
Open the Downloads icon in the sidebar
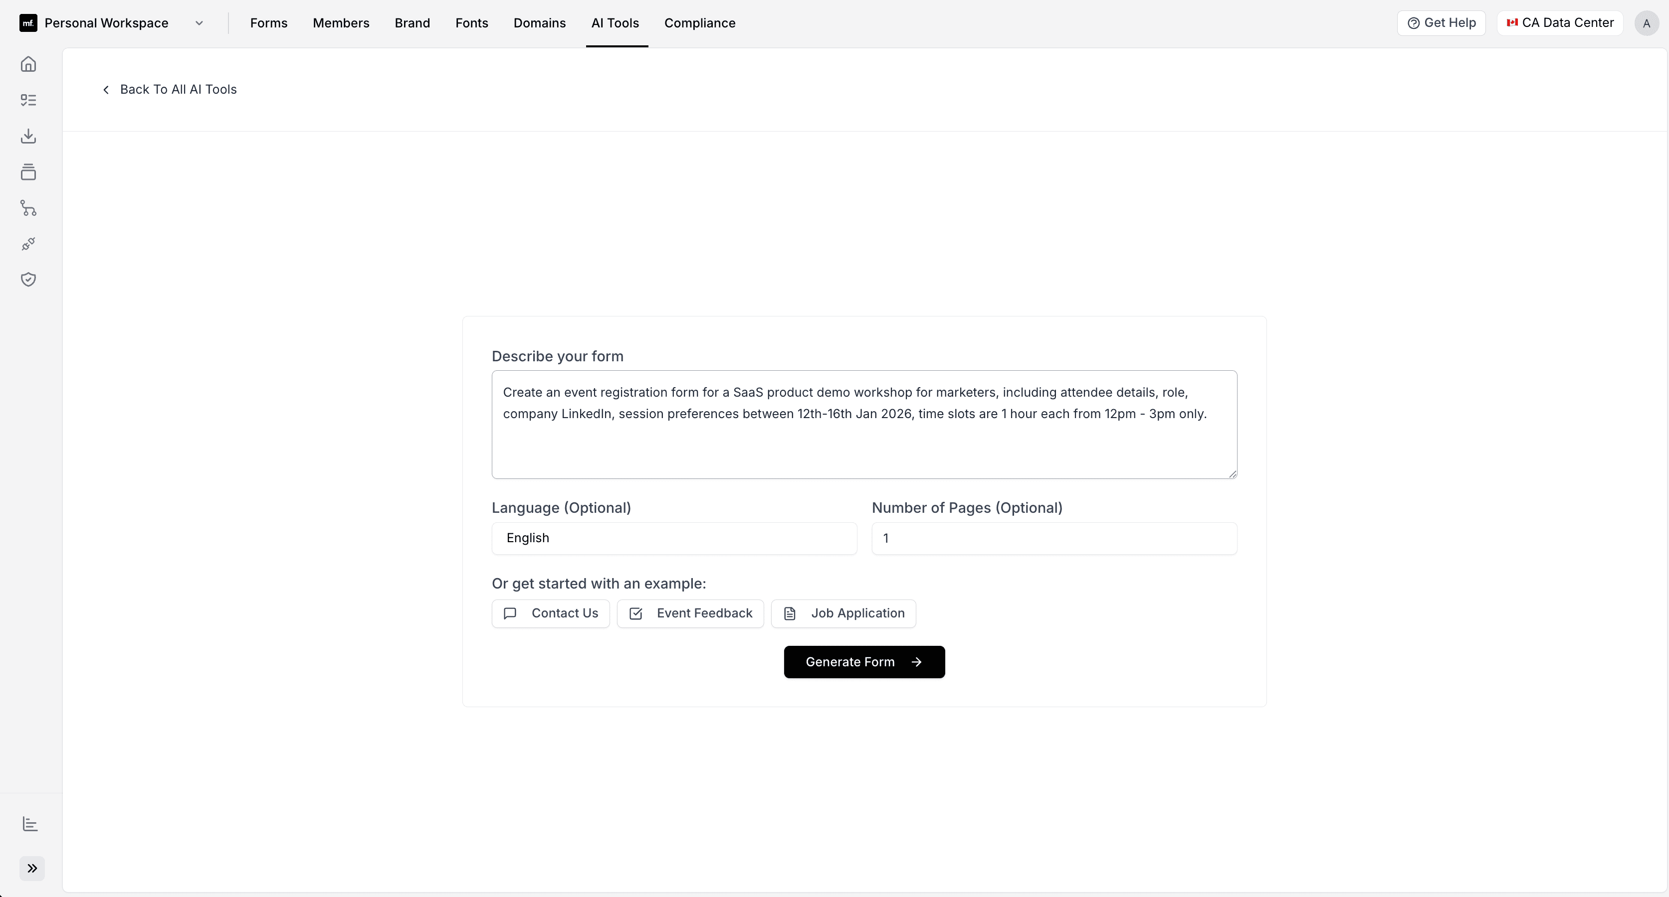click(28, 136)
